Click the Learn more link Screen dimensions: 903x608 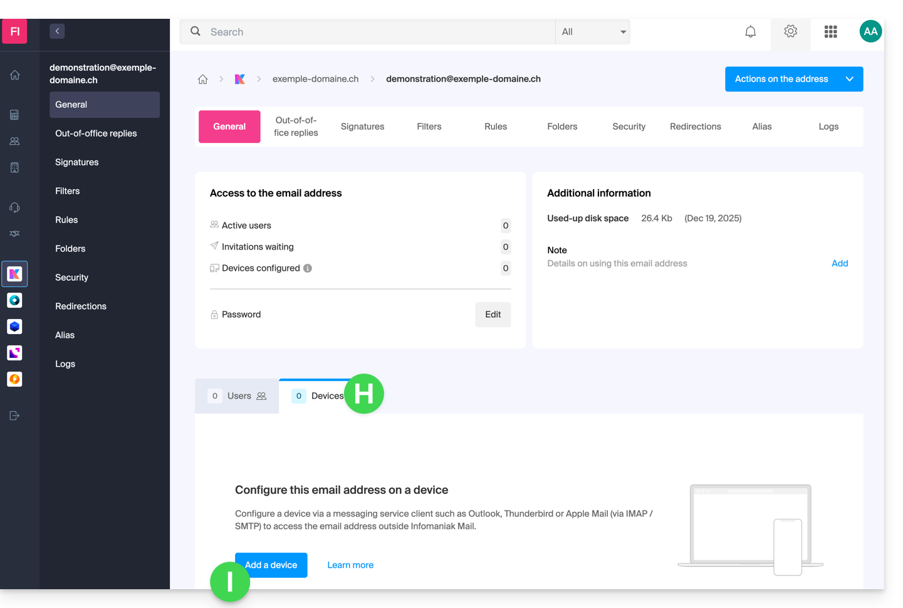[350, 565]
